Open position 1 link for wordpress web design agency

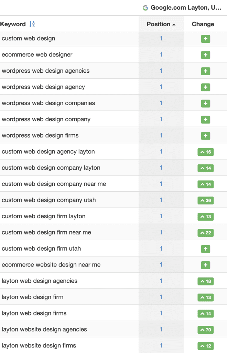click(161, 87)
